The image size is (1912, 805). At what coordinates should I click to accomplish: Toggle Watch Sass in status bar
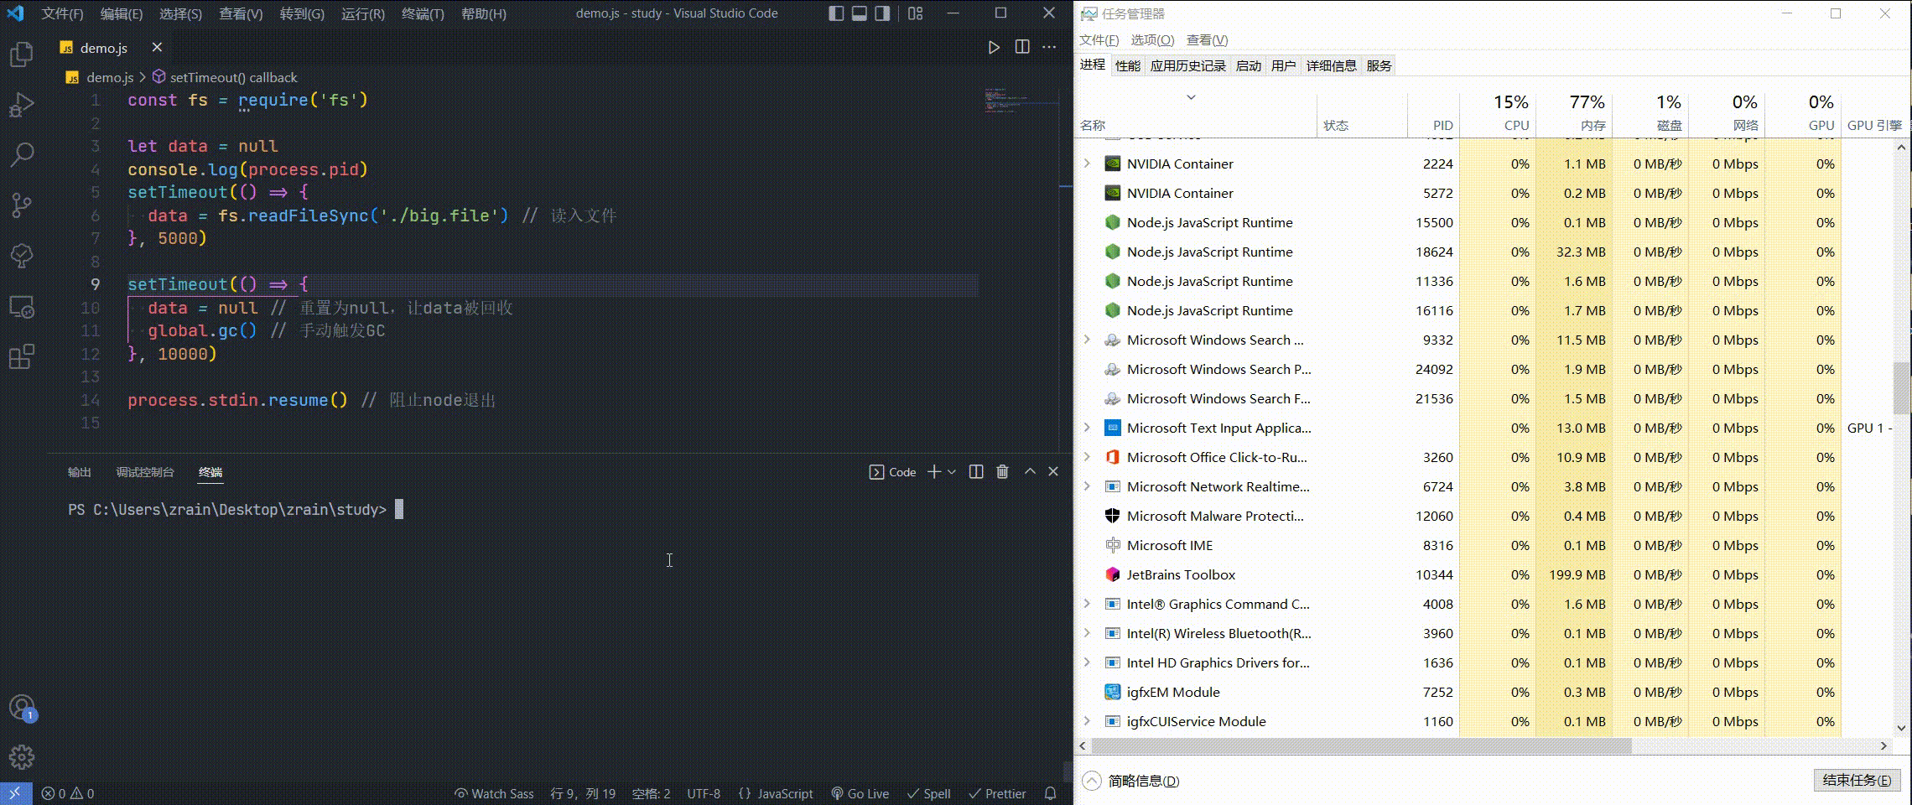[494, 793]
